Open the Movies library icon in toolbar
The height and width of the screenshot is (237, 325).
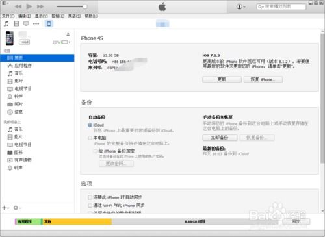coord(16,23)
